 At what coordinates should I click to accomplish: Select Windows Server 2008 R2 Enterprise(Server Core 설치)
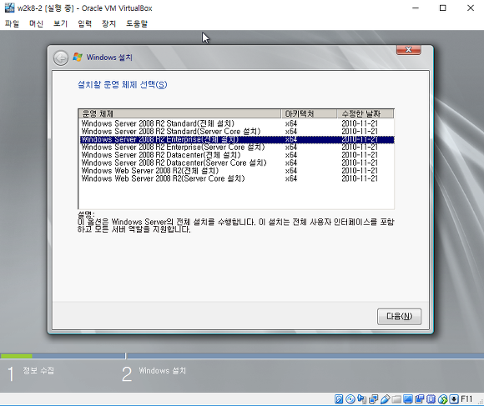(236, 147)
